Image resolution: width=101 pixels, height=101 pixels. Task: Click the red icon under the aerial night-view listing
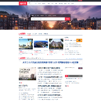pos(47,54)
